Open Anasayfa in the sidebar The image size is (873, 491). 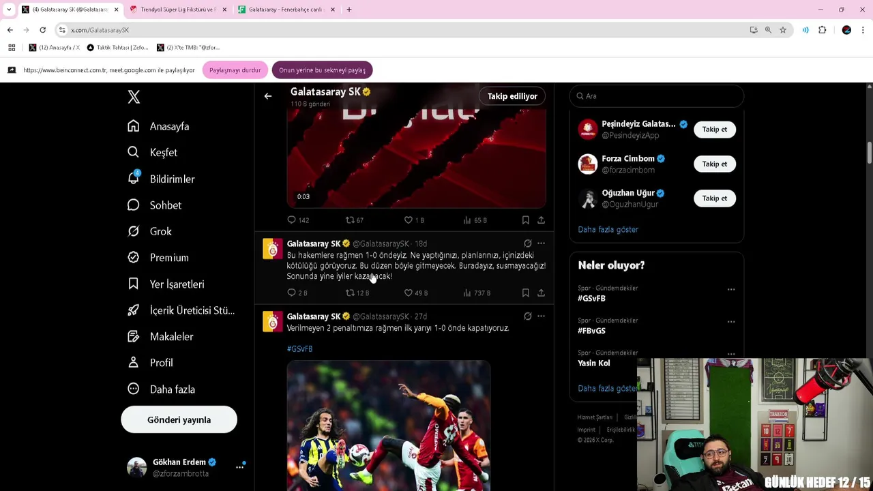coord(159,126)
